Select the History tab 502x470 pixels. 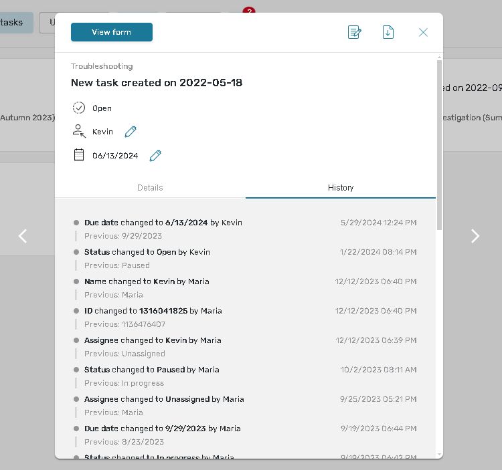click(x=341, y=188)
